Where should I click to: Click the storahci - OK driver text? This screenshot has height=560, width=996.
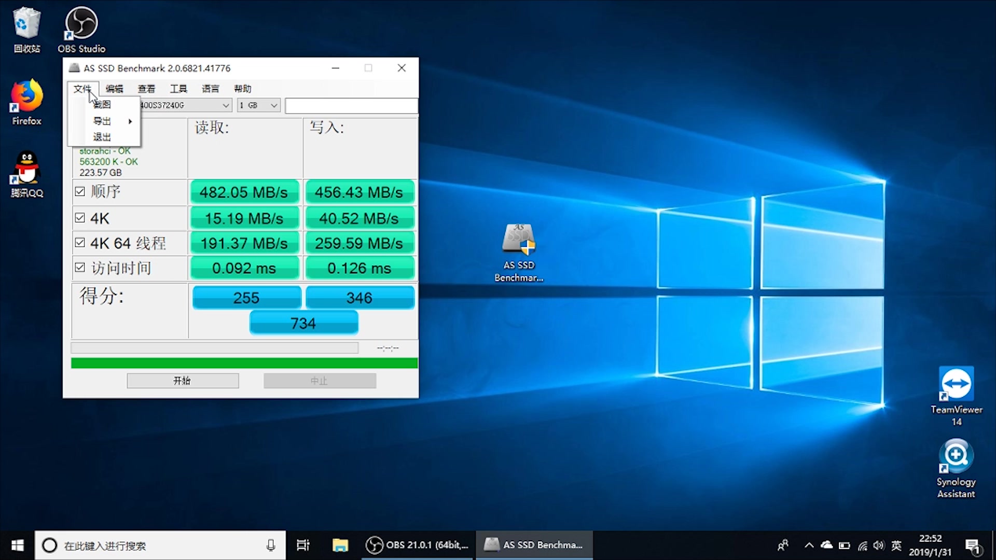[x=105, y=151]
